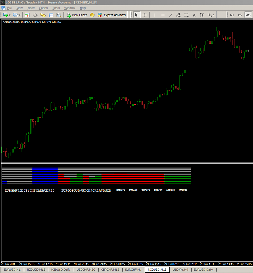Switch to the EURUSD,Daily chart tab
Viewport: 253px width, 273px height.
203,270
